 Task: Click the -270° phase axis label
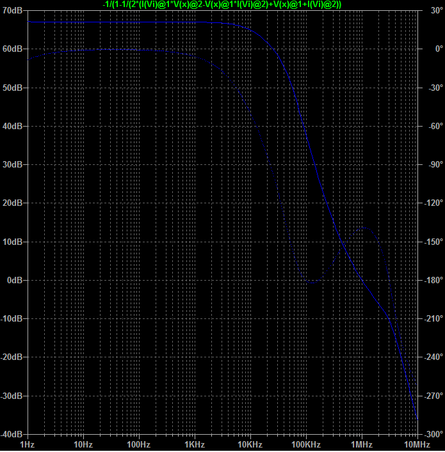tap(433, 396)
